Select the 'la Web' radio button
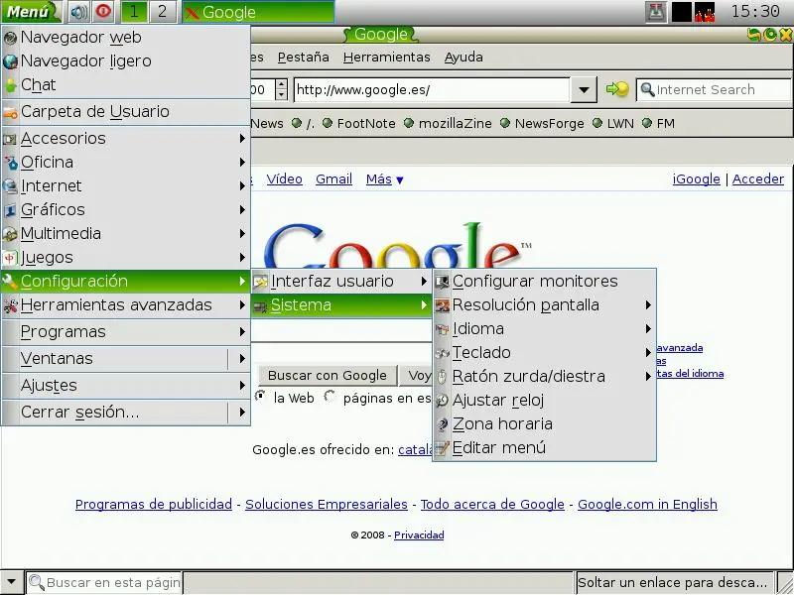This screenshot has height=595, width=794. 261,396
